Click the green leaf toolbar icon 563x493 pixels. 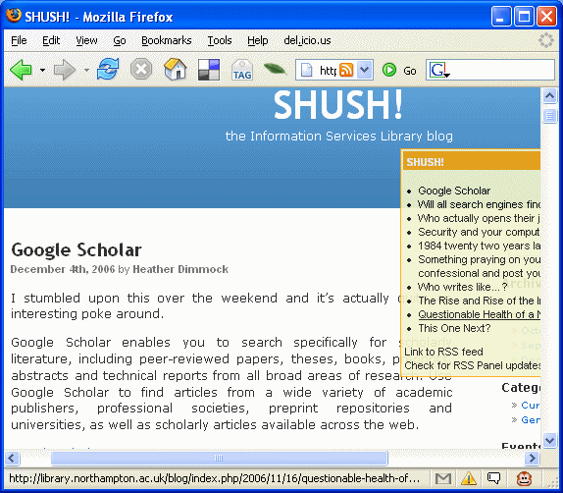click(275, 69)
